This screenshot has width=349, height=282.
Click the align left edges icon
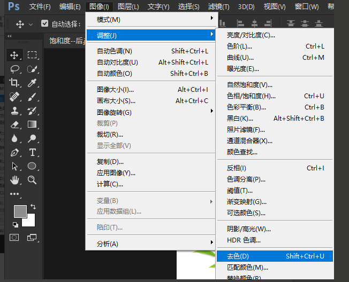[x=240, y=23]
